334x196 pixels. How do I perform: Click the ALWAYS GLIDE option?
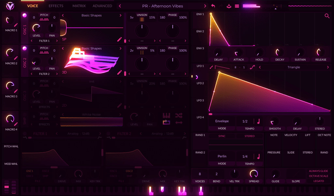[x=318, y=171]
